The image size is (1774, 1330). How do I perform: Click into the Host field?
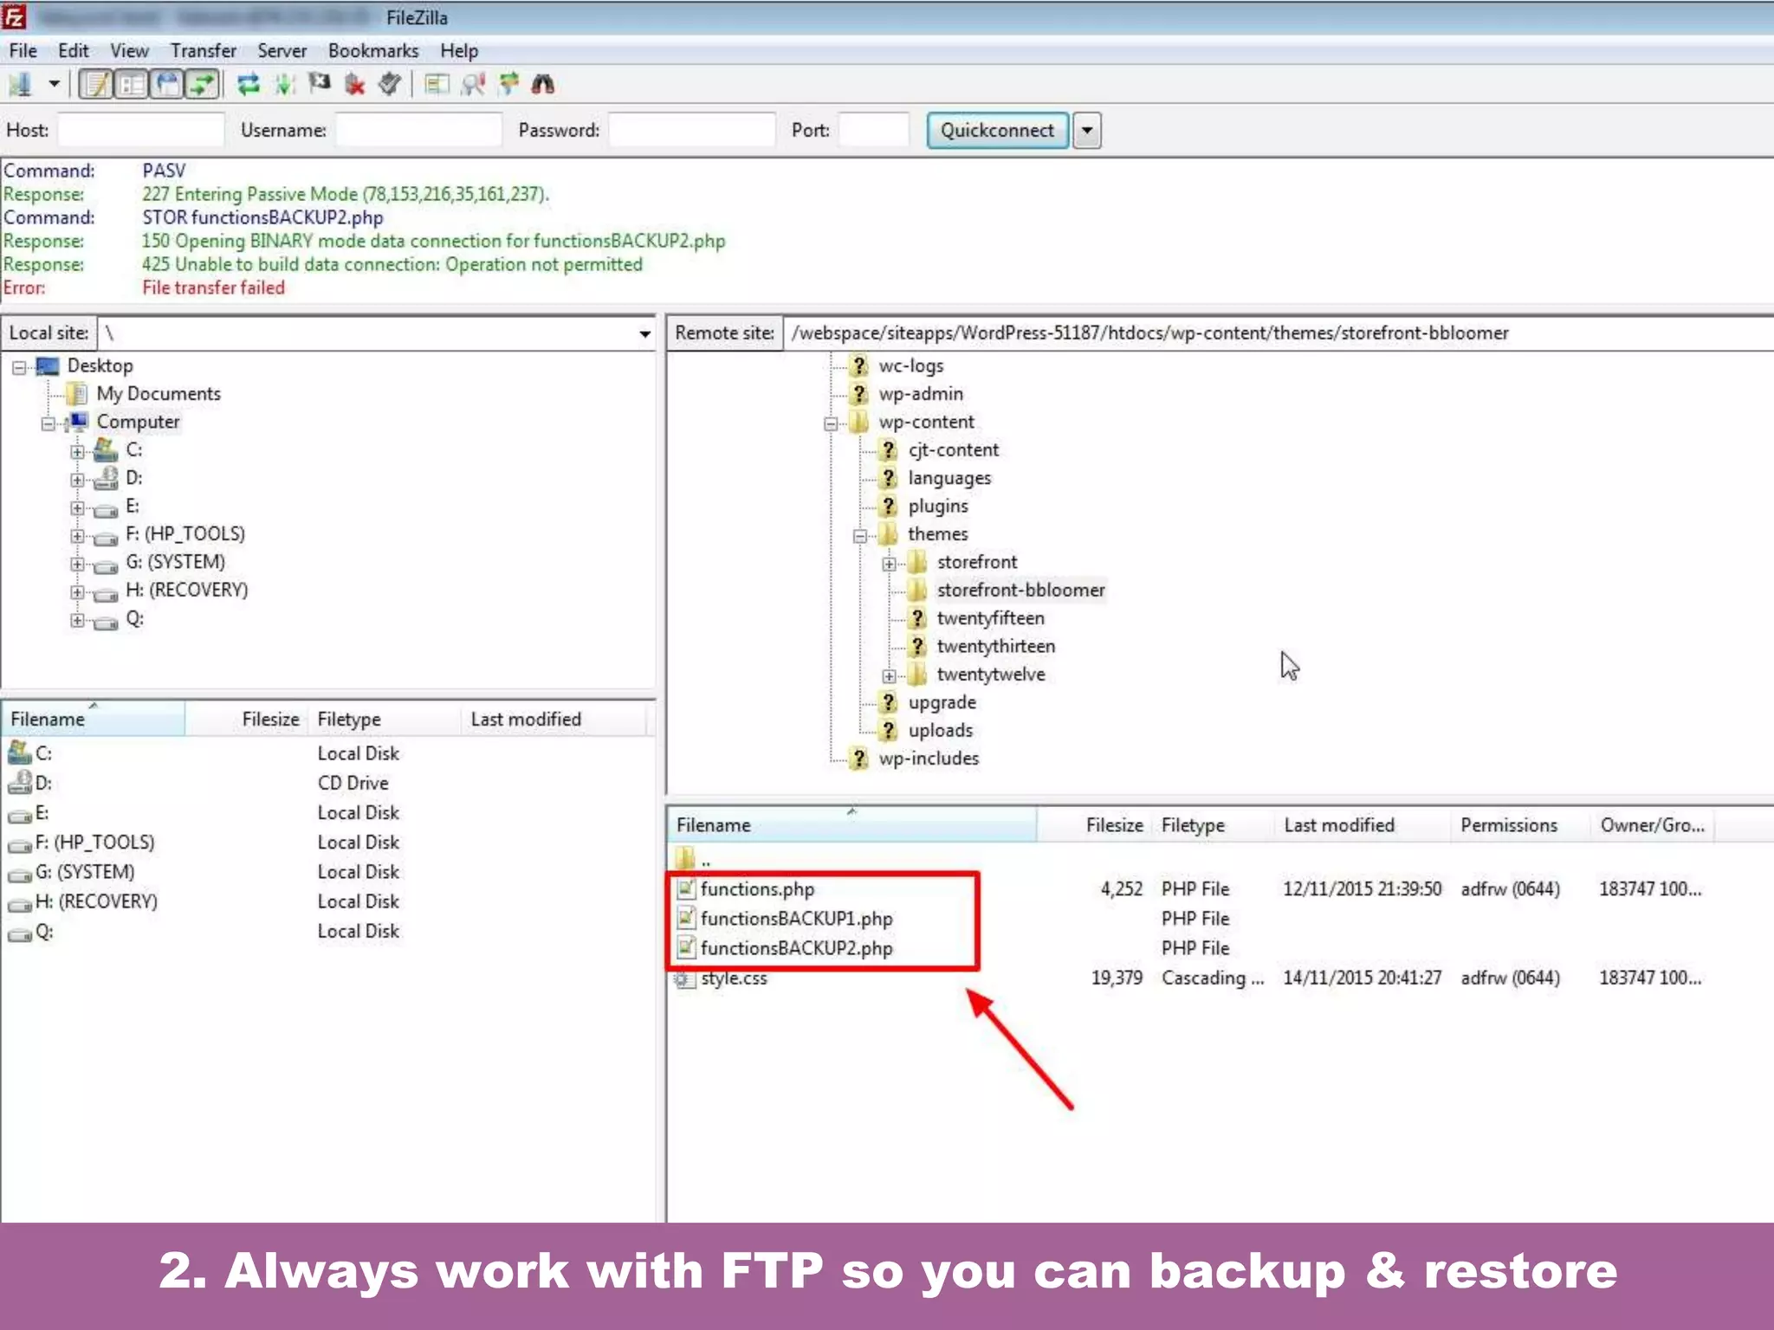(x=140, y=130)
